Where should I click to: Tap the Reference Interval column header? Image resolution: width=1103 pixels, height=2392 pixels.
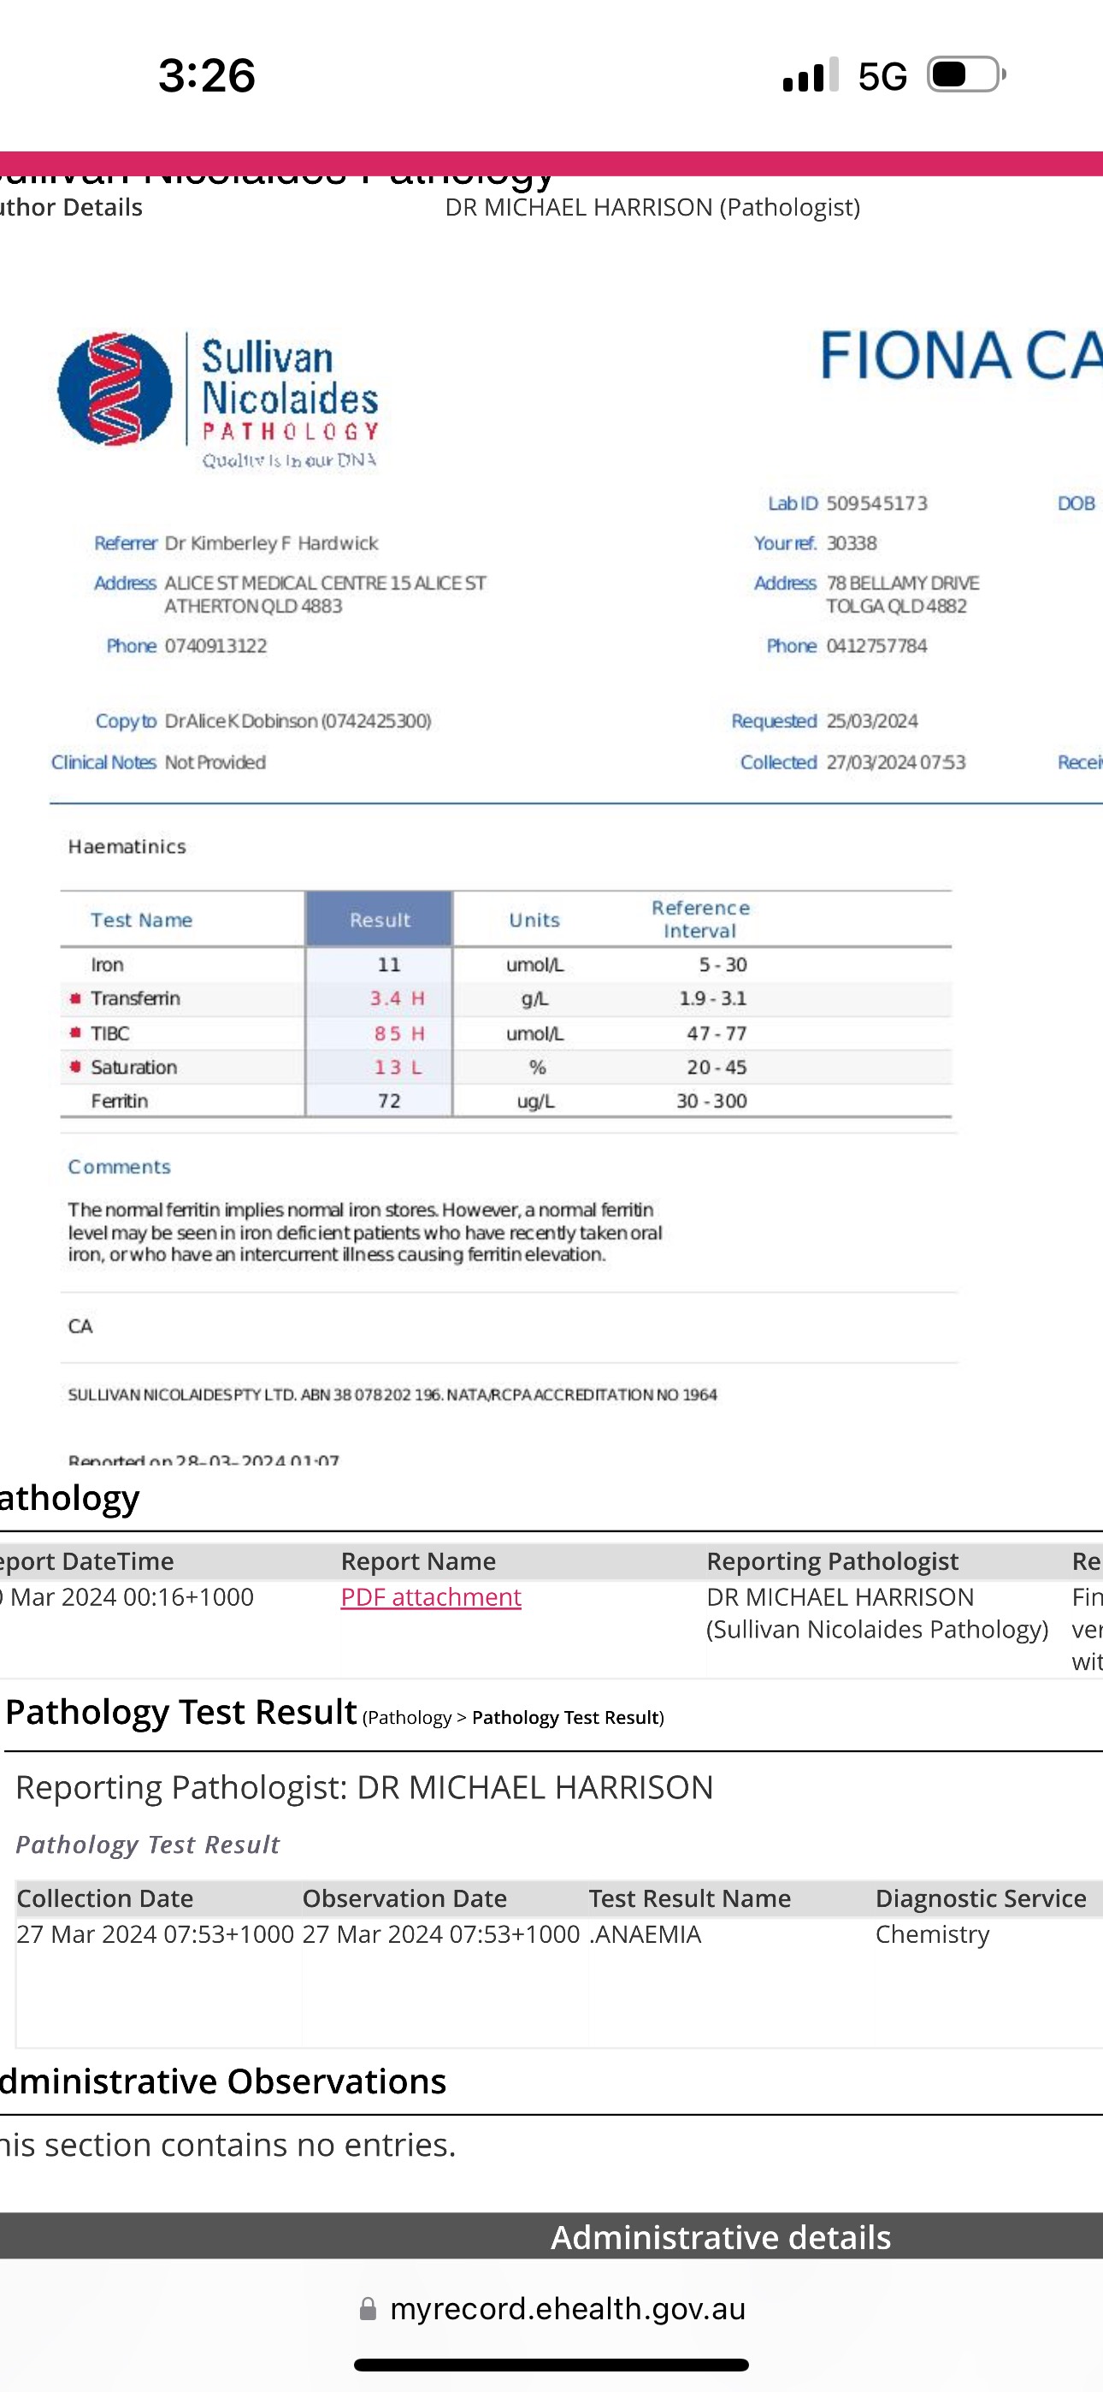(700, 920)
